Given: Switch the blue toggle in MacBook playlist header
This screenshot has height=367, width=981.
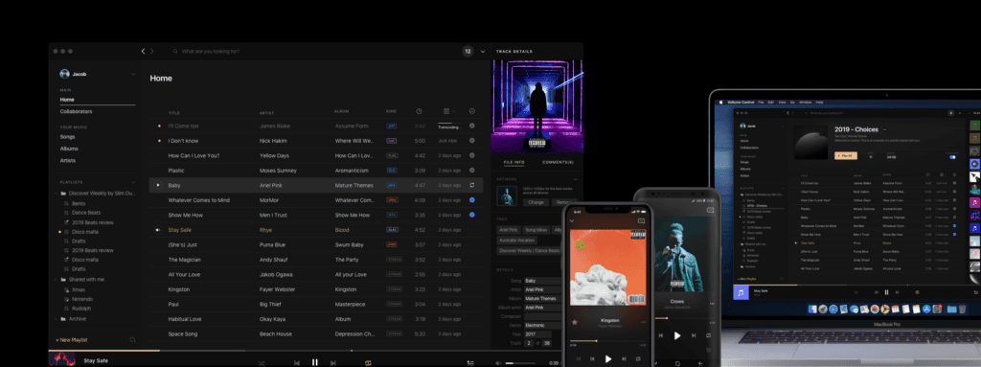Looking at the screenshot, I should coord(953,157).
